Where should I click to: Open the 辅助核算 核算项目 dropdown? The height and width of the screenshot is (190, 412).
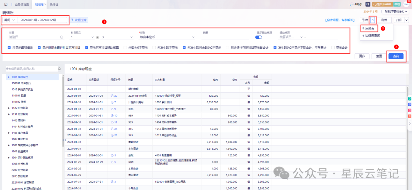[291, 37]
